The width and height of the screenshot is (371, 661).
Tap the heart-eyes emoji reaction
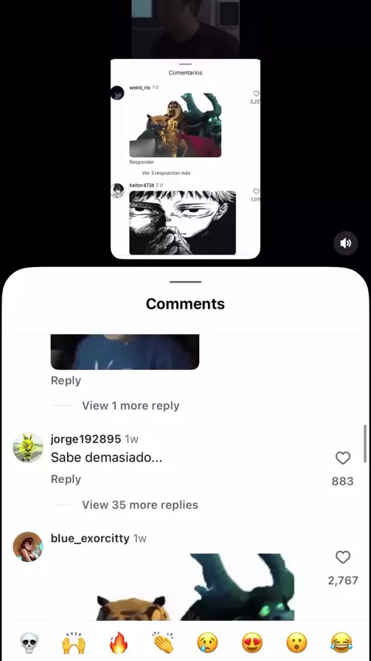[252, 643]
